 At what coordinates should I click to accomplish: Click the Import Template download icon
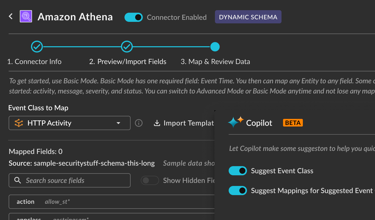click(157, 123)
